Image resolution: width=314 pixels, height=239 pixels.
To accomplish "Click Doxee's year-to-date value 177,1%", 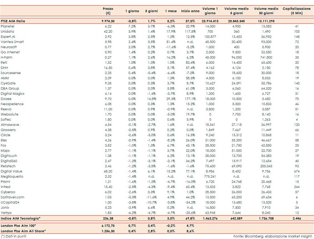I will click(190, 99).
